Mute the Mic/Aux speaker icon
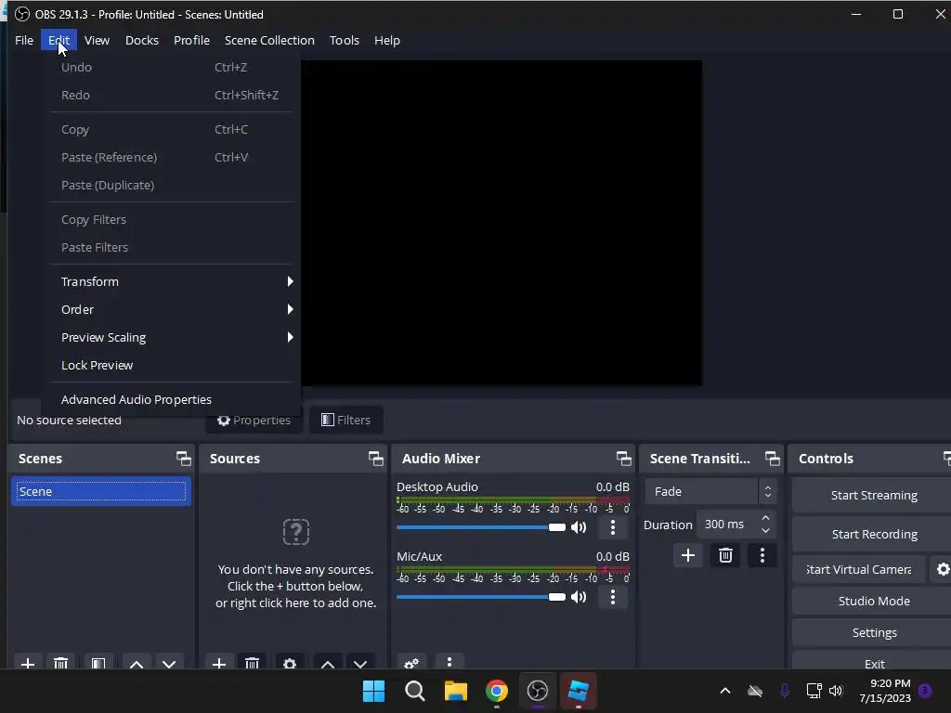Image resolution: width=951 pixels, height=713 pixels. coord(579,597)
